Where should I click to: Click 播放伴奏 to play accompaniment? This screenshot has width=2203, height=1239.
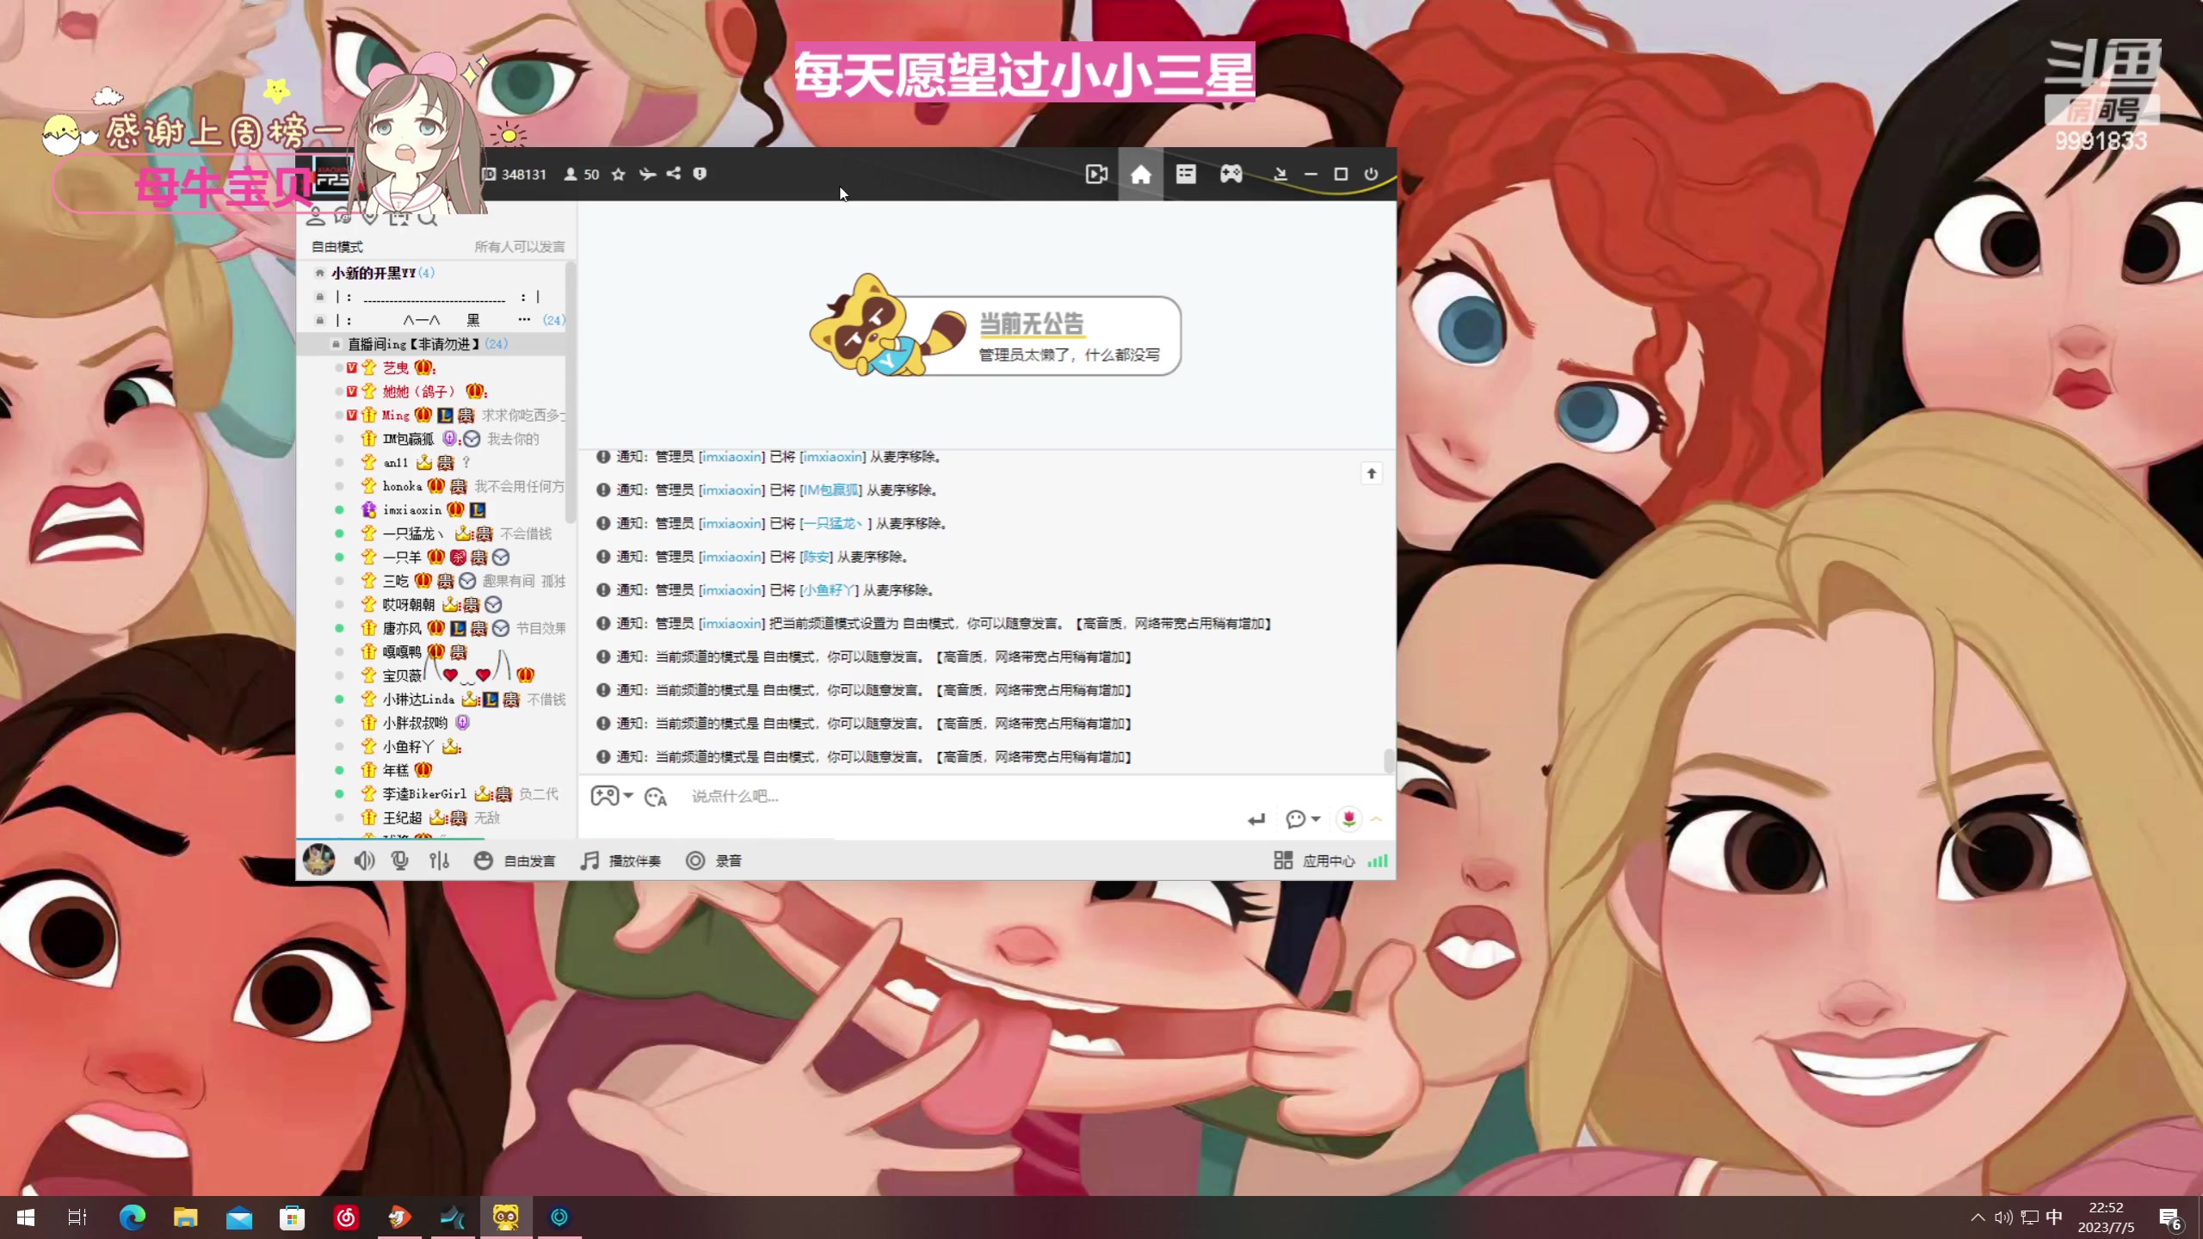click(620, 860)
